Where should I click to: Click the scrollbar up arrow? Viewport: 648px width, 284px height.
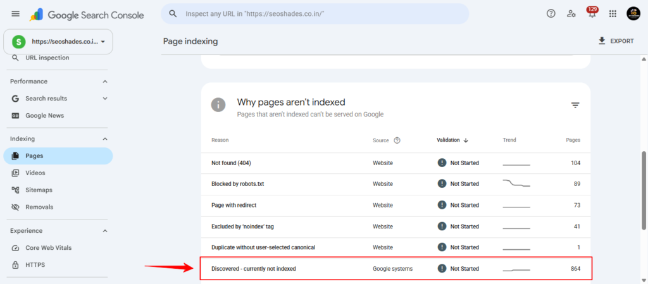point(644,59)
